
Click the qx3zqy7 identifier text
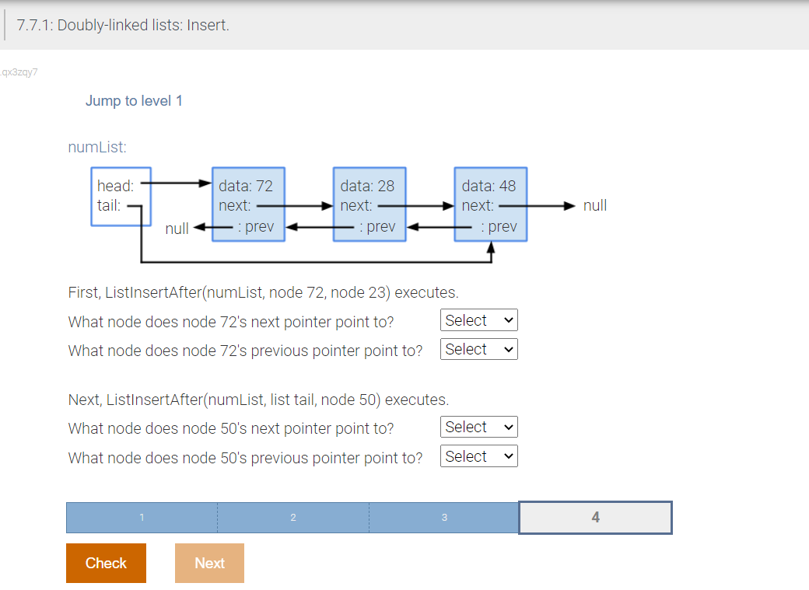19,72
